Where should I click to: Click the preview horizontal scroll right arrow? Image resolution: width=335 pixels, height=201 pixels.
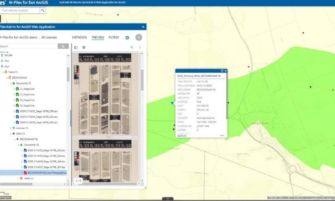138,184
